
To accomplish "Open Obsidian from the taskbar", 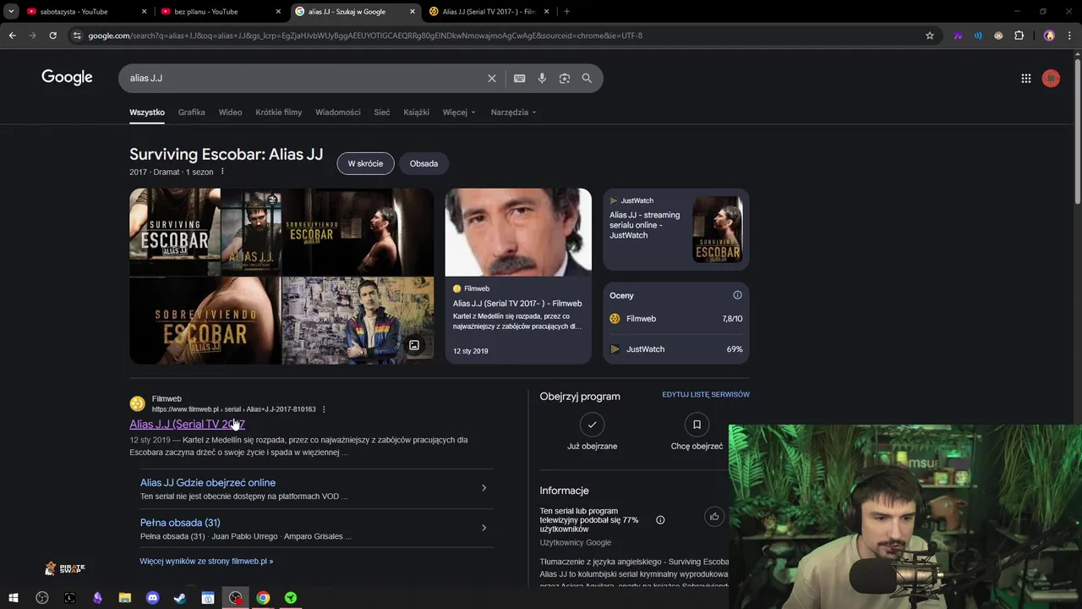I will point(97,598).
